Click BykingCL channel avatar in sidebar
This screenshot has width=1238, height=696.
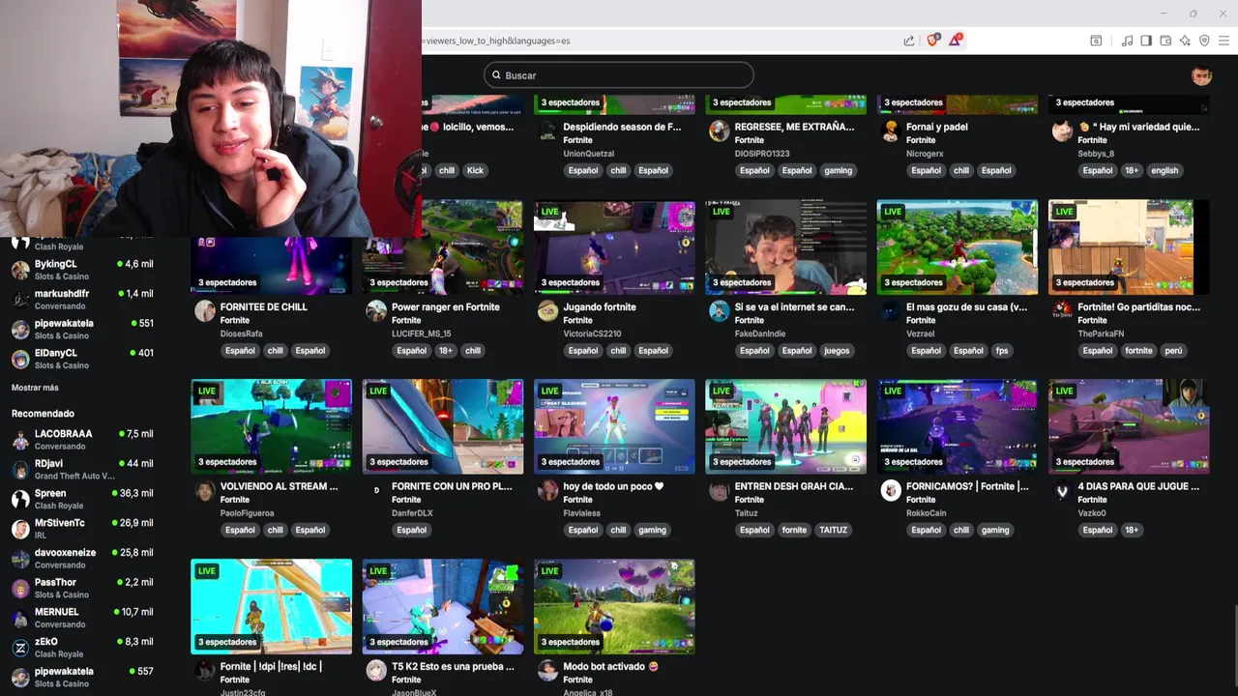click(x=20, y=270)
